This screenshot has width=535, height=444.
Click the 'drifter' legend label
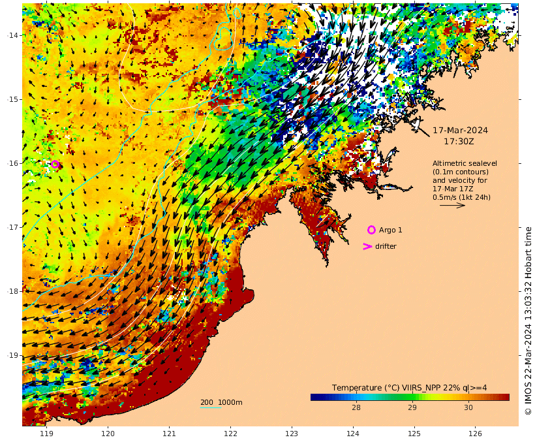coord(386,246)
